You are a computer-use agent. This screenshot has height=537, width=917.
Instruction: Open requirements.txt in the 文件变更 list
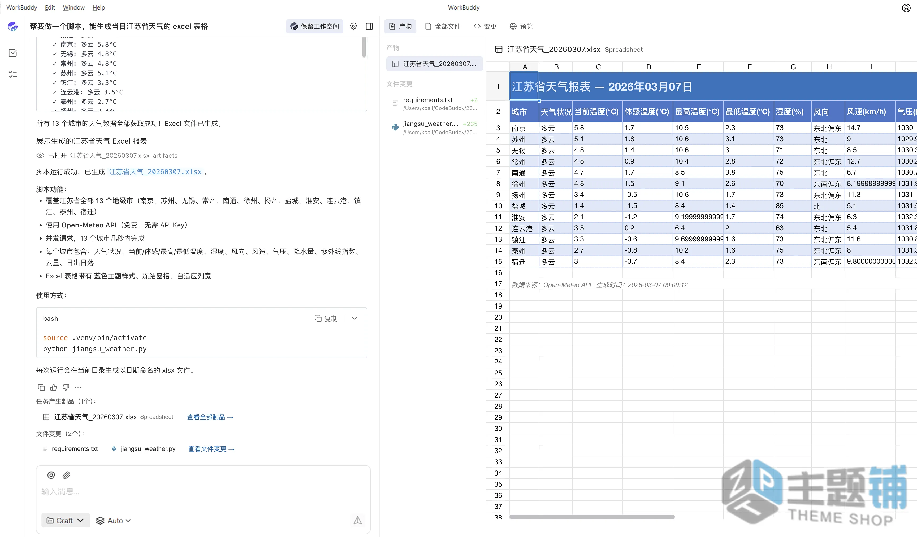(x=434, y=104)
